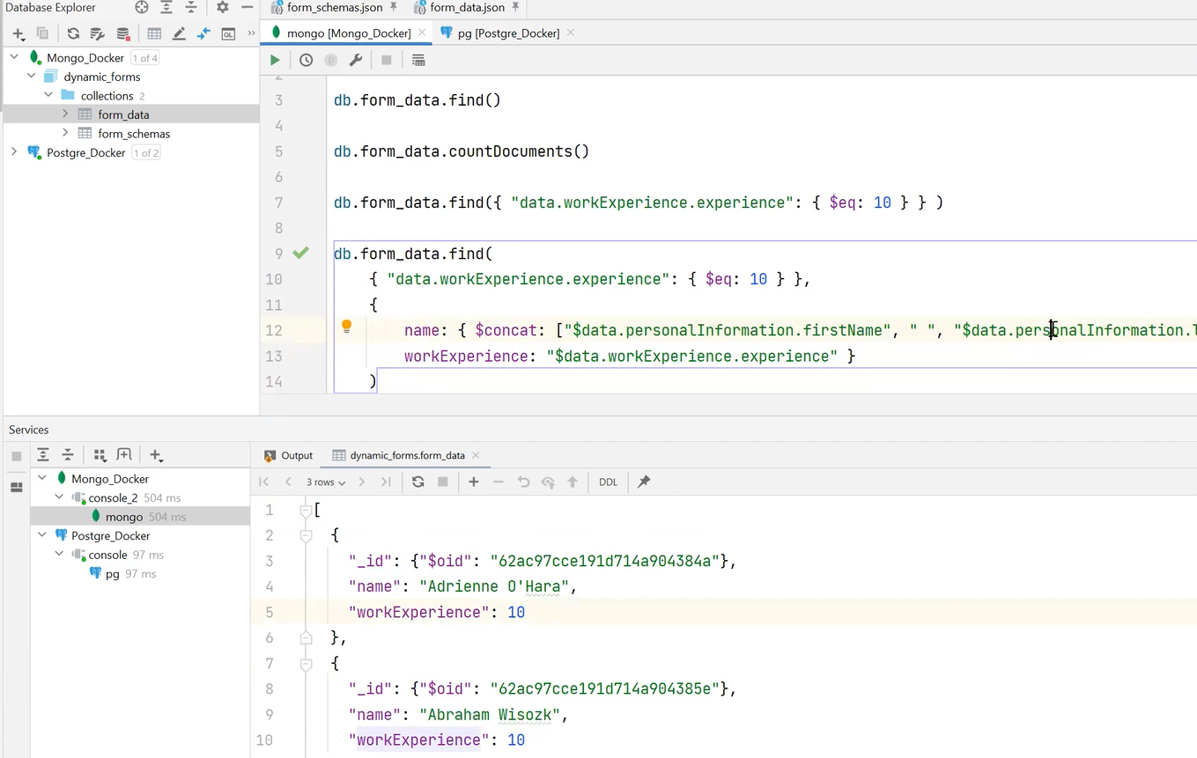The height and width of the screenshot is (758, 1197).
Task: Revert changes using the undo arrow icon
Action: click(523, 482)
